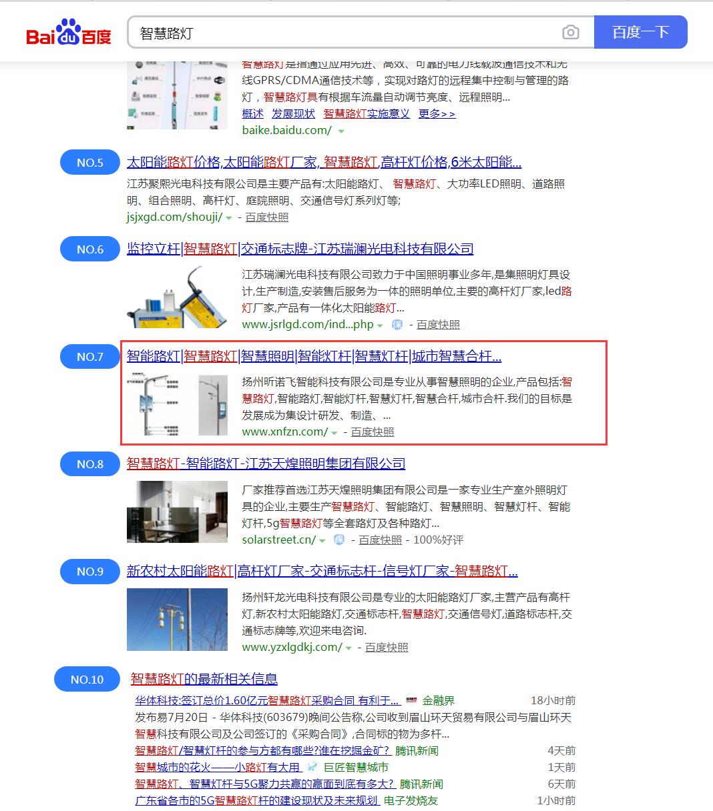Viewport: 713px width, 811px height.
Task: Open 智慧路灯的最新相关信息 heading link
Action: pos(204,679)
